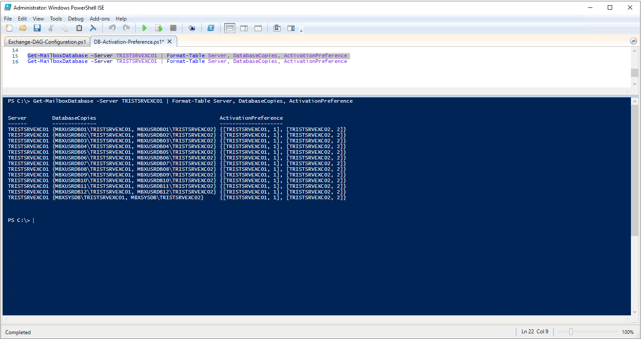Screen dimensions: 641x339
Task: Click the script pane horizontal scroll-right arrow
Action: pos(627,91)
